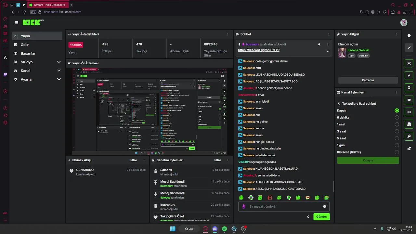The width and height of the screenshot is (416, 234).
Task: Click Gönder to send message
Action: tap(321, 217)
